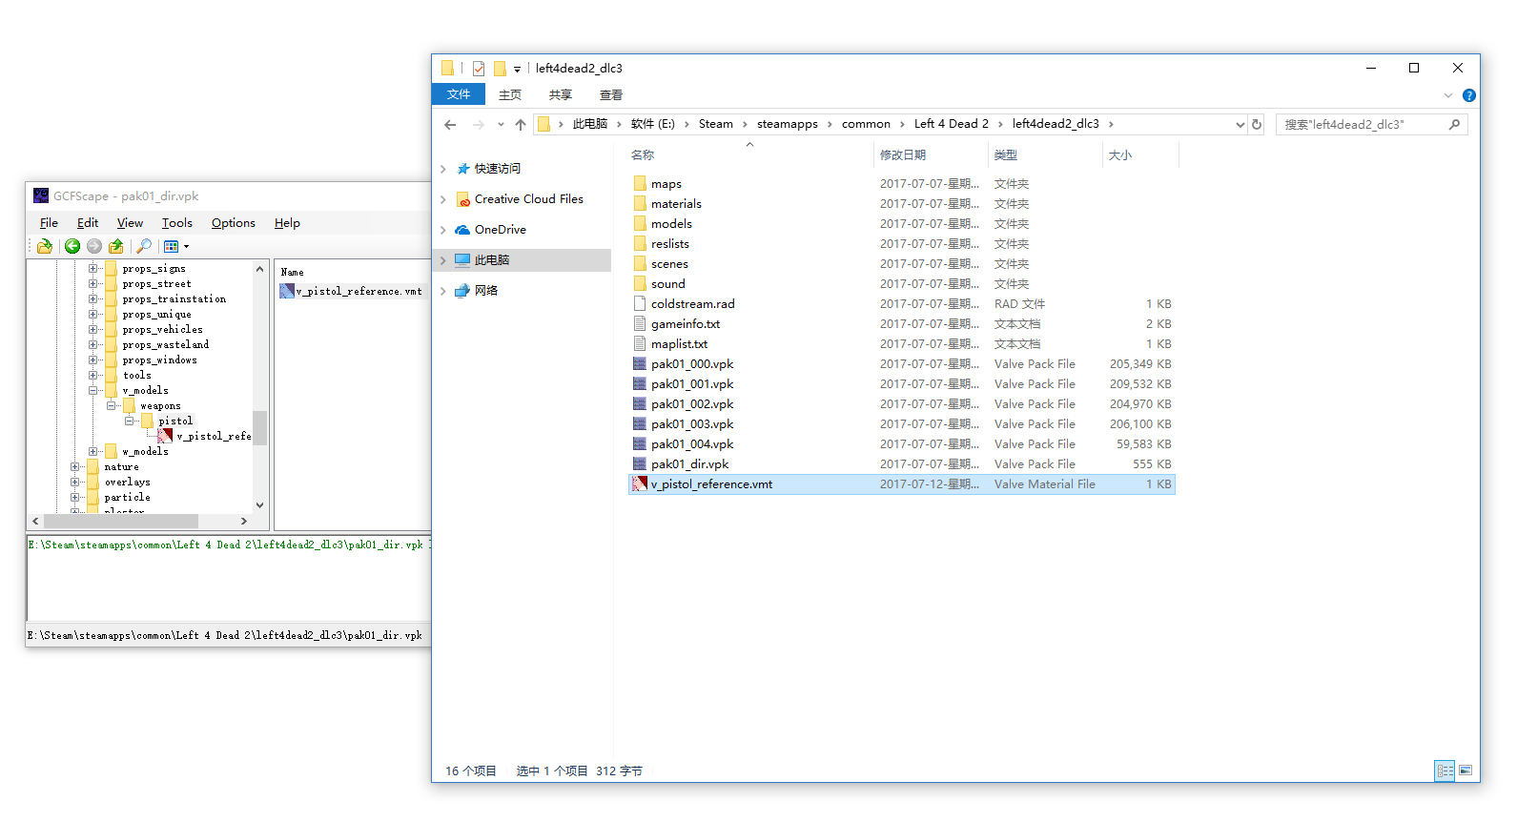Collapse the v_models tree node
The width and height of the screenshot is (1517, 822).
(93, 391)
